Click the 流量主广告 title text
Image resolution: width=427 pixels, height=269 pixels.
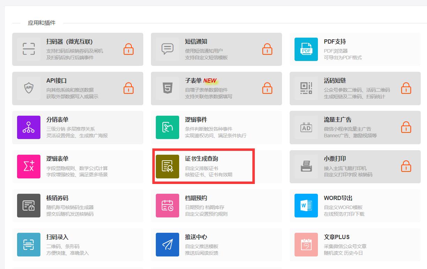338,120
